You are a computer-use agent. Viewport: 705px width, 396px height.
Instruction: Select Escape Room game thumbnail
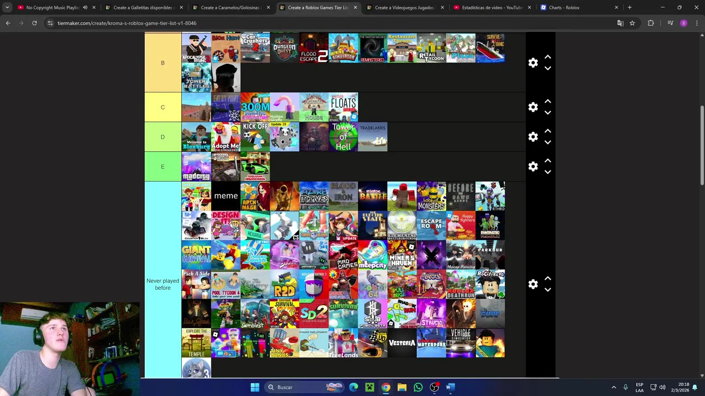pos(431,226)
